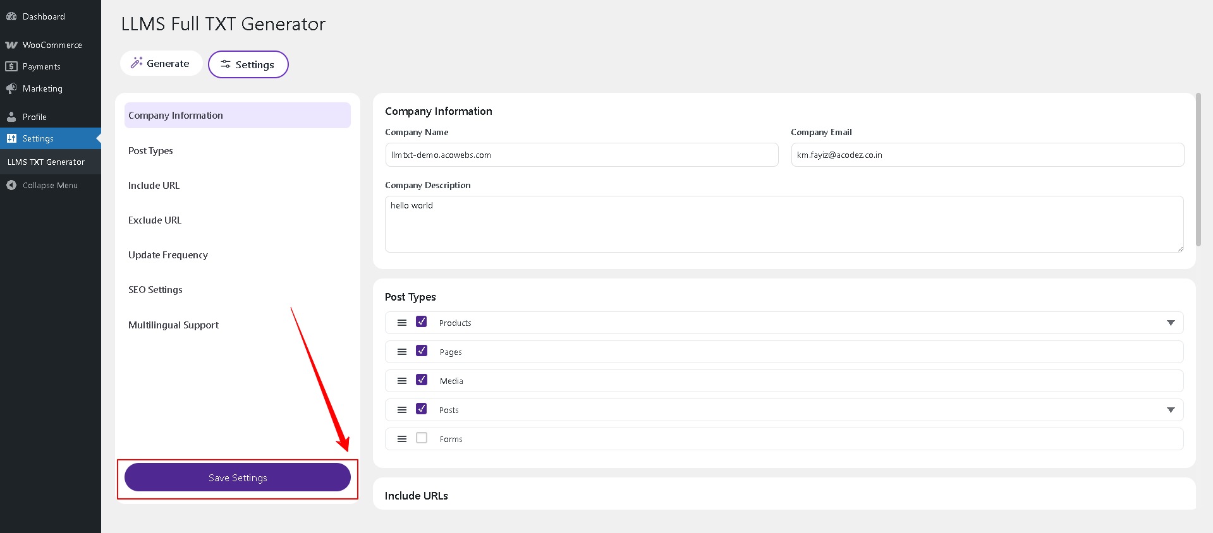
Task: Click the WooCommerce logo icon
Action: 11,45
